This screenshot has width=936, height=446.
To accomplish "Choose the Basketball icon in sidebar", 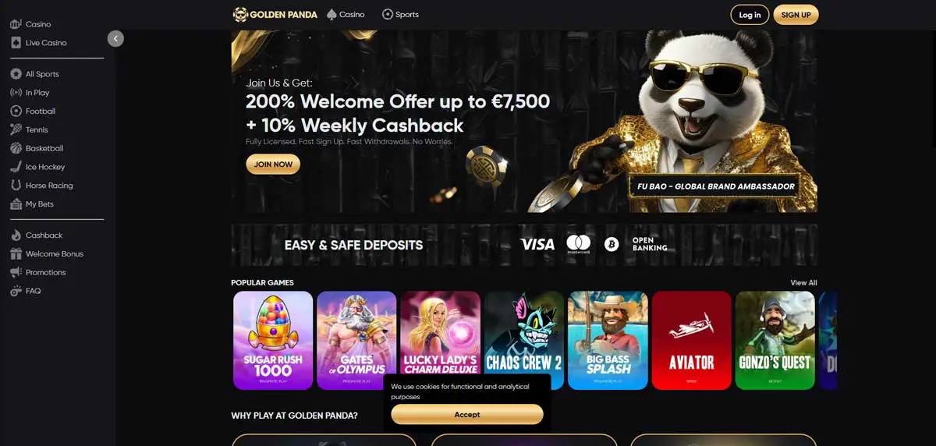I will [16, 148].
